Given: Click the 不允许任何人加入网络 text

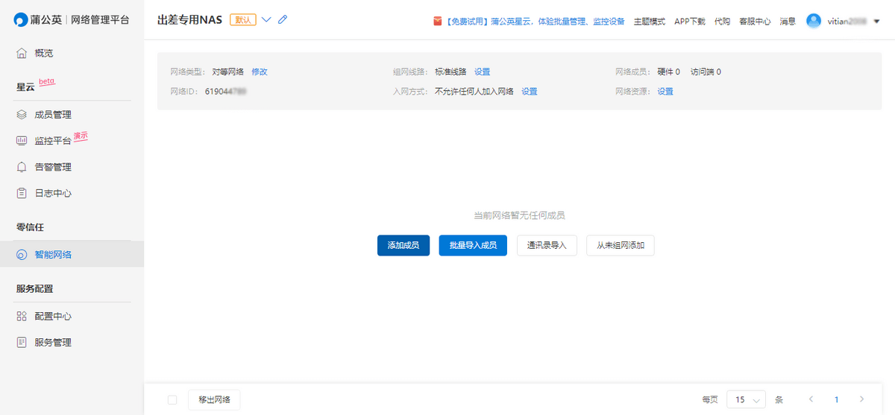Looking at the screenshot, I should [x=474, y=92].
